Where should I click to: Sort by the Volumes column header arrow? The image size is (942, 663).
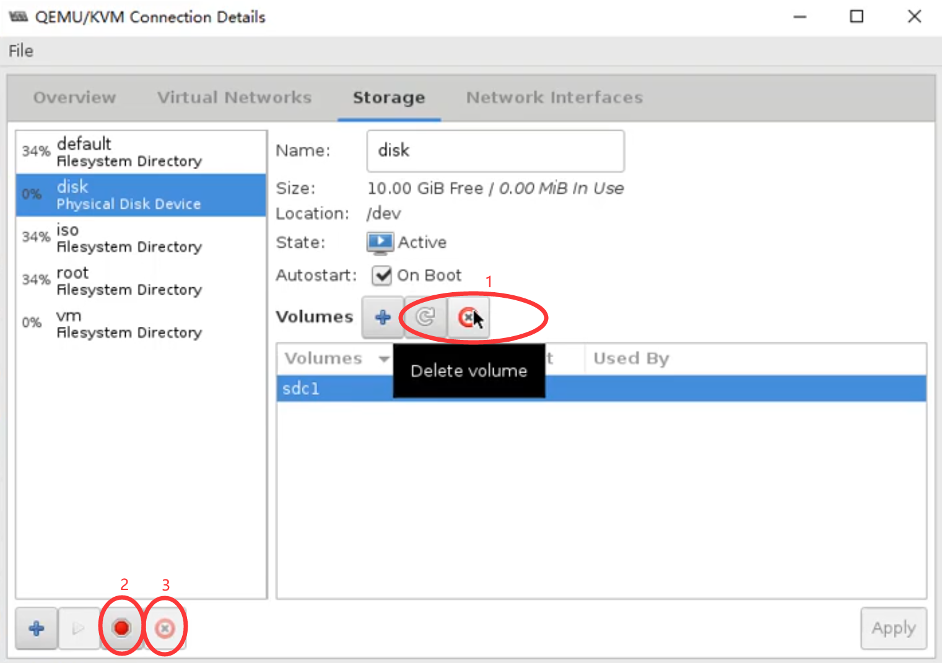click(x=384, y=359)
